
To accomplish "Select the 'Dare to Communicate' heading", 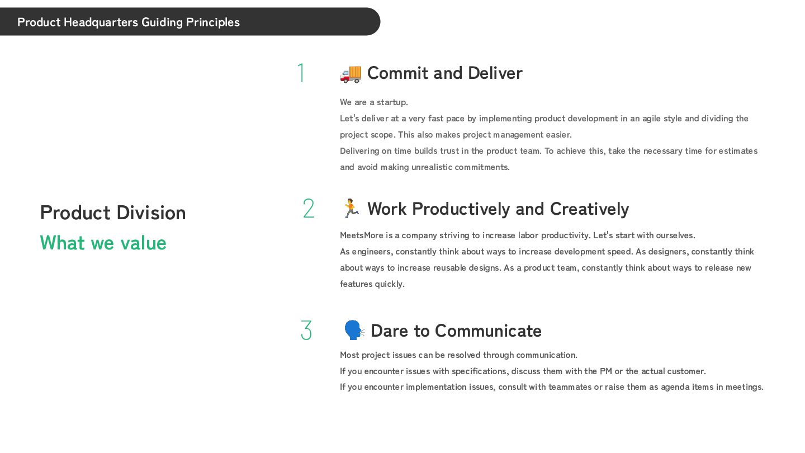I will click(456, 331).
